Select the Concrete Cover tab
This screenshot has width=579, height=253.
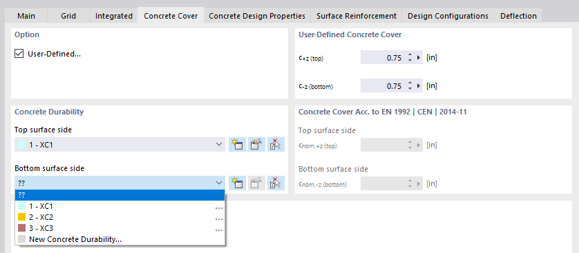tap(171, 16)
